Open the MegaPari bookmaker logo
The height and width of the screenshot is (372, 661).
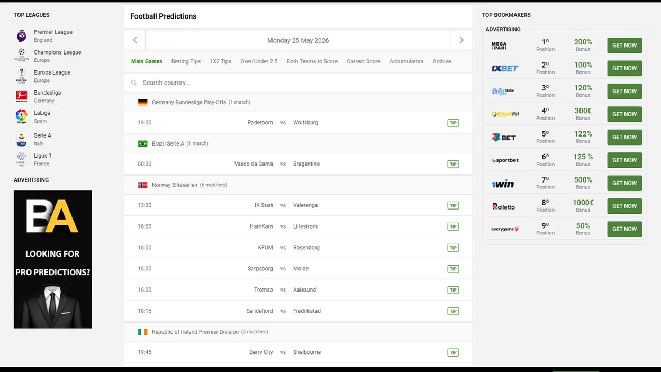tap(499, 46)
